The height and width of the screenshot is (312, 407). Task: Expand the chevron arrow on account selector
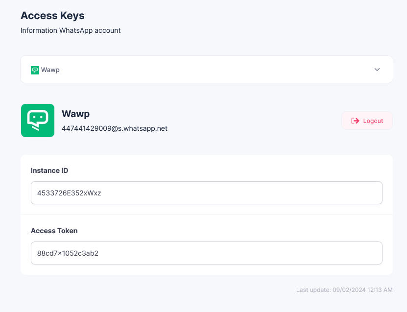coord(377,70)
